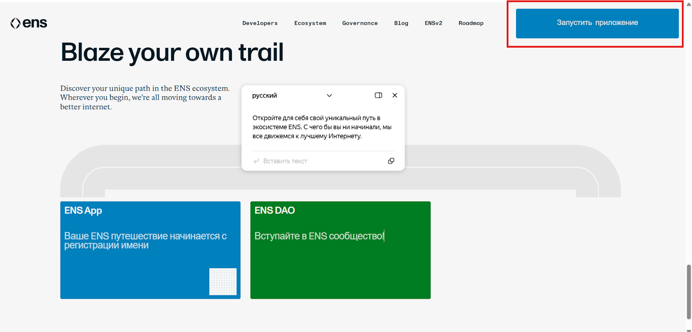Click the Вступайте в ENS сообщество text

tap(319, 236)
